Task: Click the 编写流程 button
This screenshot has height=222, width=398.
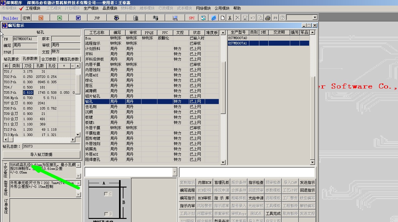Action: (187, 190)
